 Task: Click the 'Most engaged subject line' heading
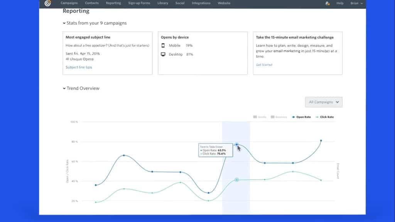point(88,37)
